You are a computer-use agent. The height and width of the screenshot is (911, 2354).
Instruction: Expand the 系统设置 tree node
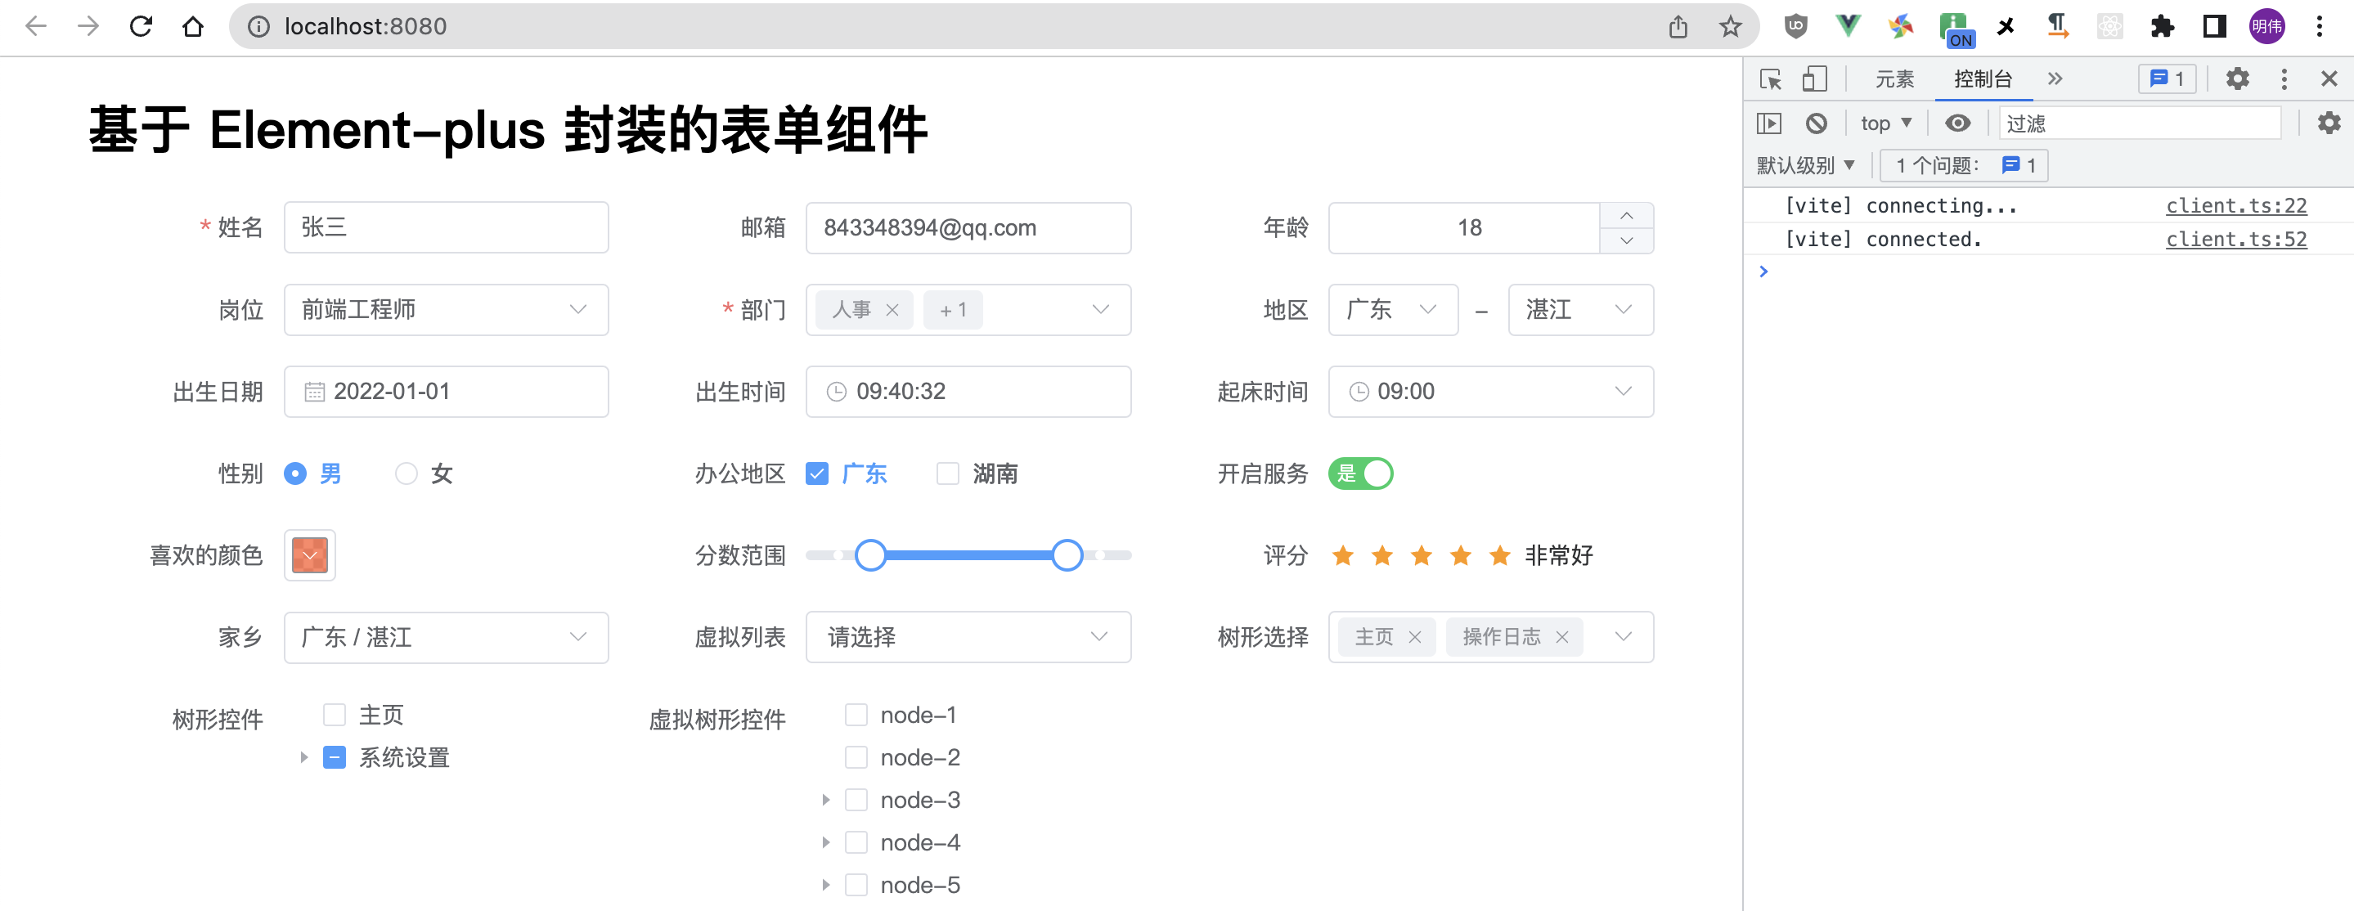304,756
